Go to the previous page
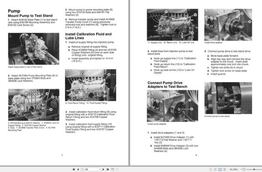Viewport: 262px width, 172px height. [78, 169]
